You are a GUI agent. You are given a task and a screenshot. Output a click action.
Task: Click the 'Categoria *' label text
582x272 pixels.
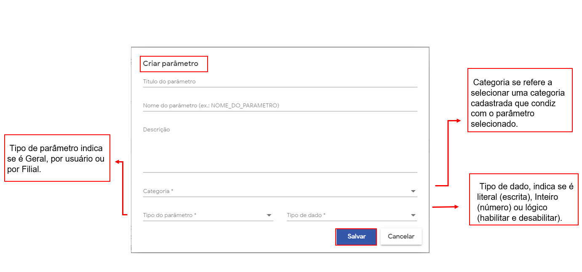click(x=158, y=191)
